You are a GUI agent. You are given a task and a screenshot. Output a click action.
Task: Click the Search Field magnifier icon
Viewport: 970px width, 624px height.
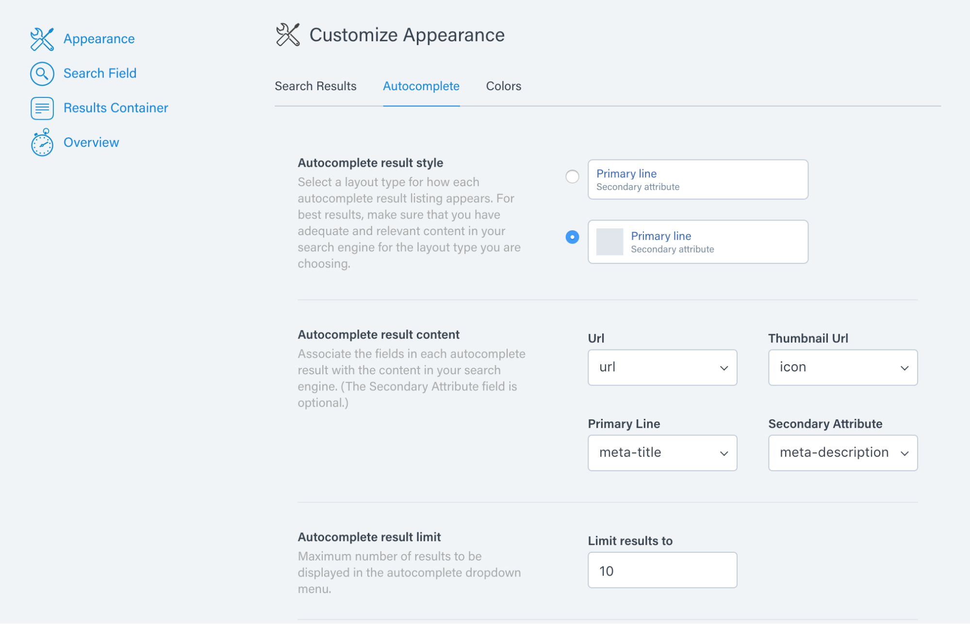tap(42, 74)
